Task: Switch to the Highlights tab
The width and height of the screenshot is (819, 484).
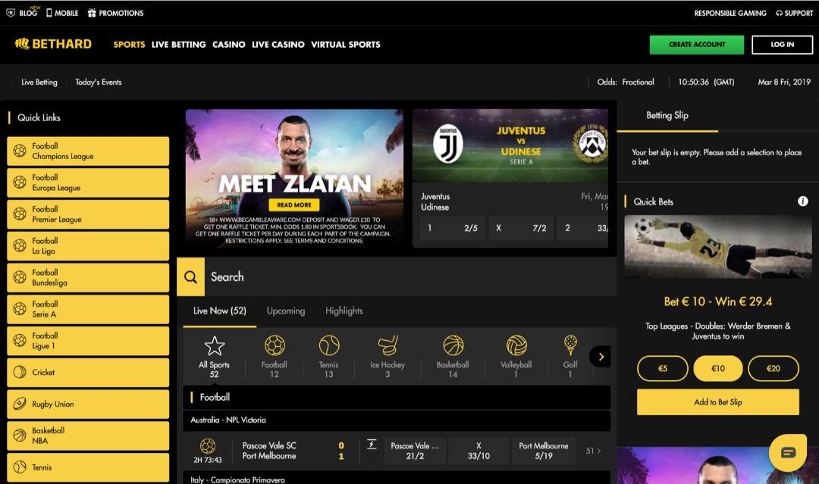Action: coord(344,311)
